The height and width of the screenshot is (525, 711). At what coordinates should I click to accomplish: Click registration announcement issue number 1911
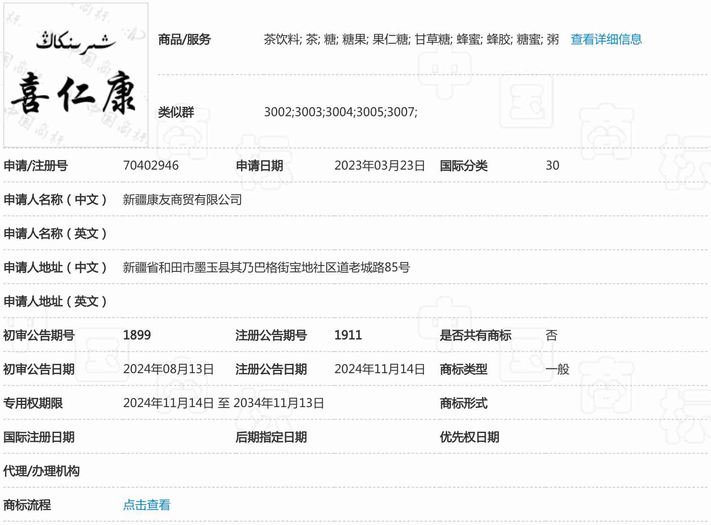[348, 335]
